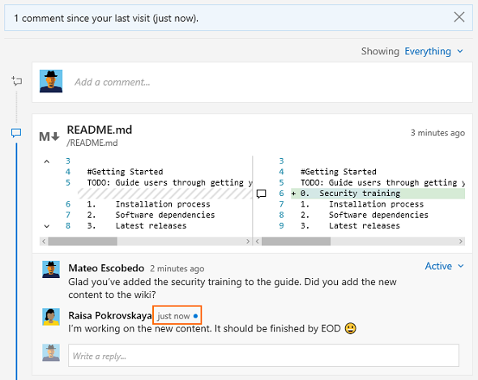
Task: Click the markdown file type icon
Action: click(49, 136)
